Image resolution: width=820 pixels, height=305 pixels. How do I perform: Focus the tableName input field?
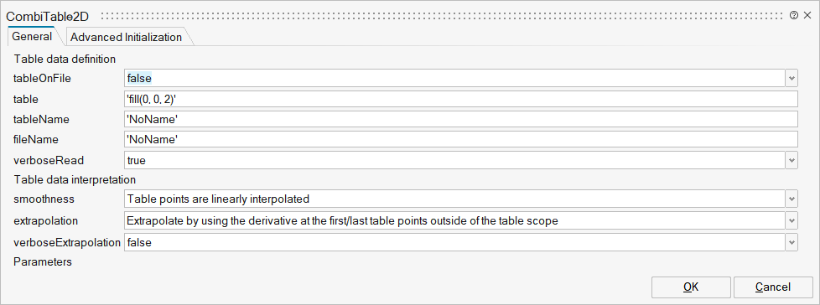click(461, 119)
